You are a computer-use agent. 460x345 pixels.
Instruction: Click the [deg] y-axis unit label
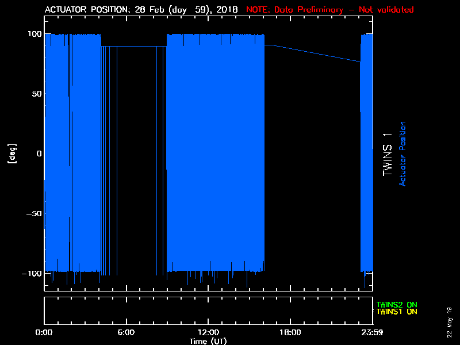(x=11, y=154)
